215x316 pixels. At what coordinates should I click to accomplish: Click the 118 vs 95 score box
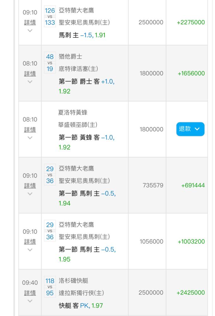[50, 287]
